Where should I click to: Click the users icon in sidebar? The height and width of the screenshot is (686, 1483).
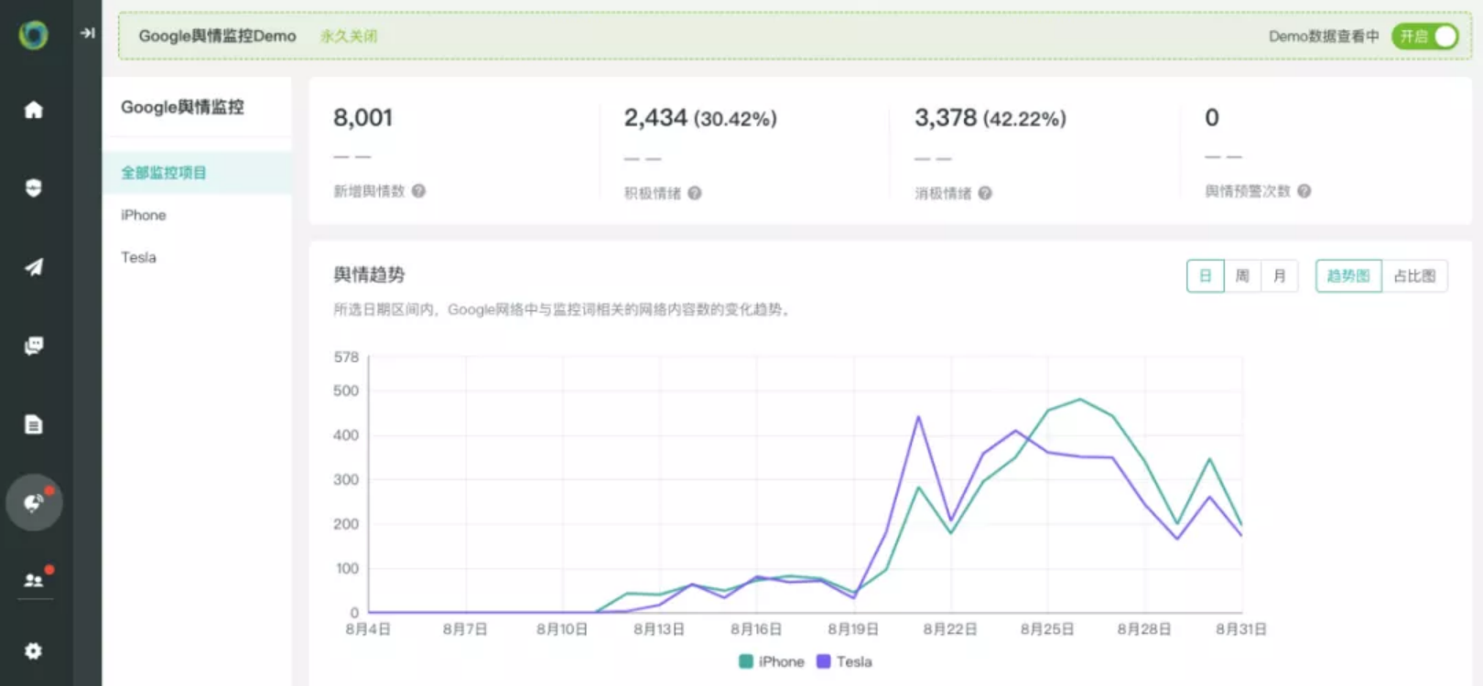34,580
